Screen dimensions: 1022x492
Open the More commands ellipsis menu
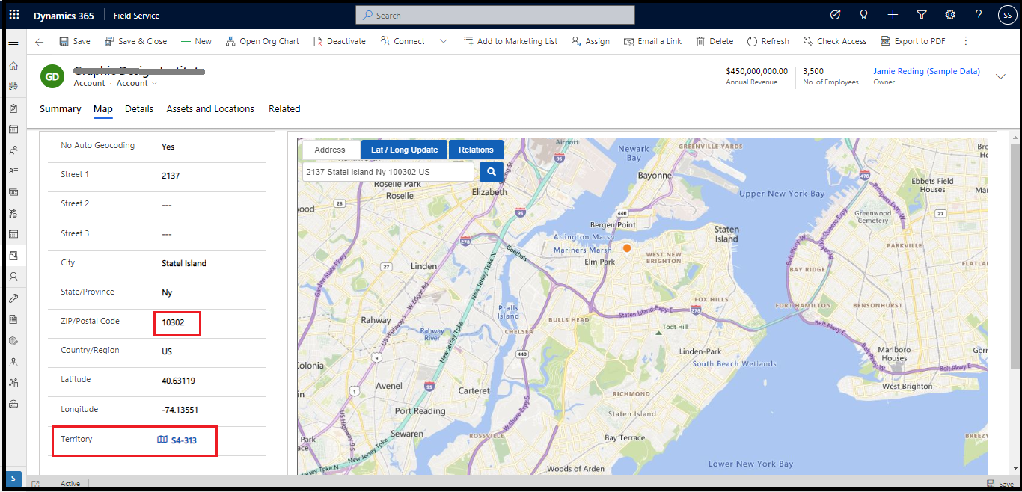pos(966,41)
